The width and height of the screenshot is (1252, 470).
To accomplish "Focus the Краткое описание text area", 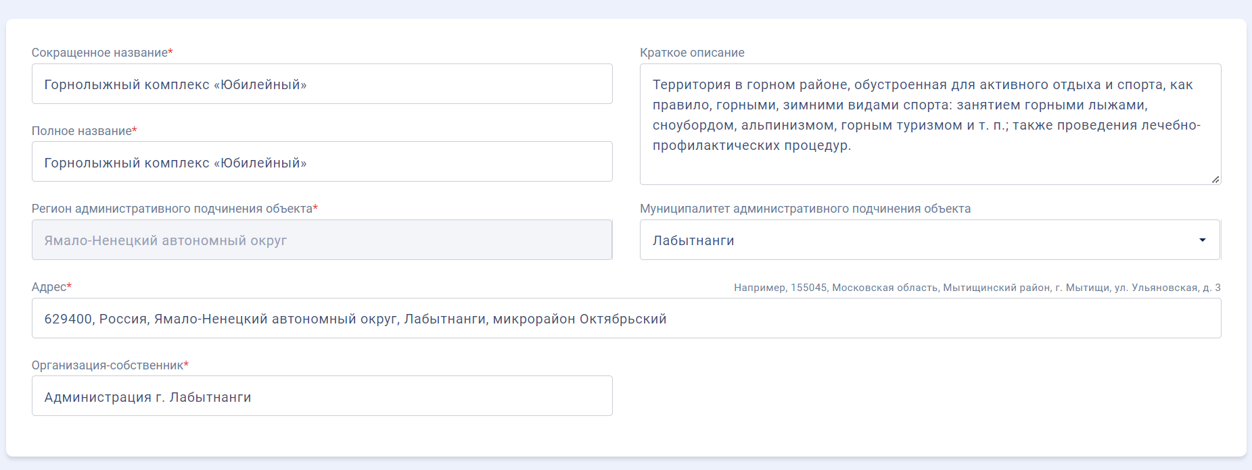I will click(930, 124).
